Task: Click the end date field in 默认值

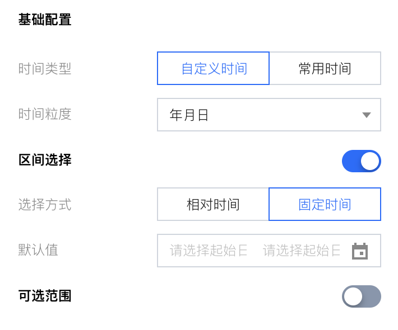Action: [302, 251]
